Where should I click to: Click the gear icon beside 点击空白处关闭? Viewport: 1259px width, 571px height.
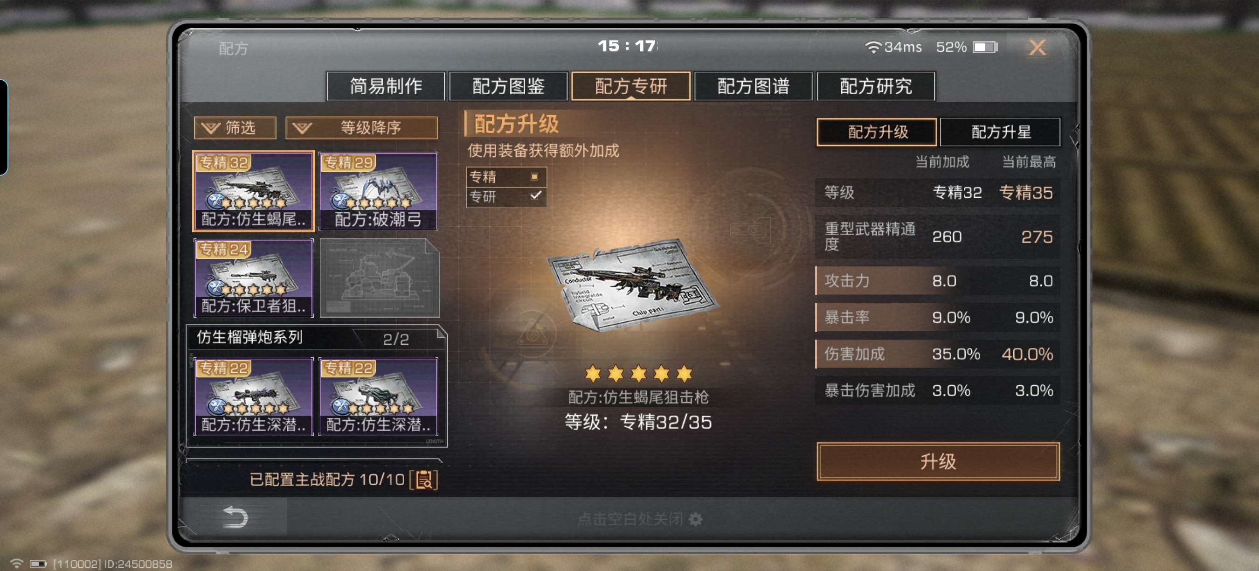click(695, 519)
